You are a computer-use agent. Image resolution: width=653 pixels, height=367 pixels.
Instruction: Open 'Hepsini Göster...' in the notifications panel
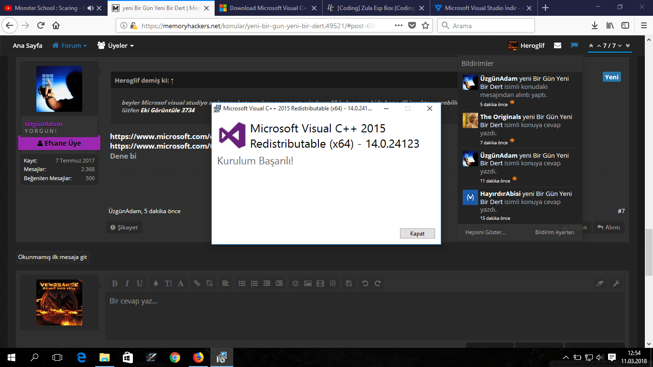[485, 232]
